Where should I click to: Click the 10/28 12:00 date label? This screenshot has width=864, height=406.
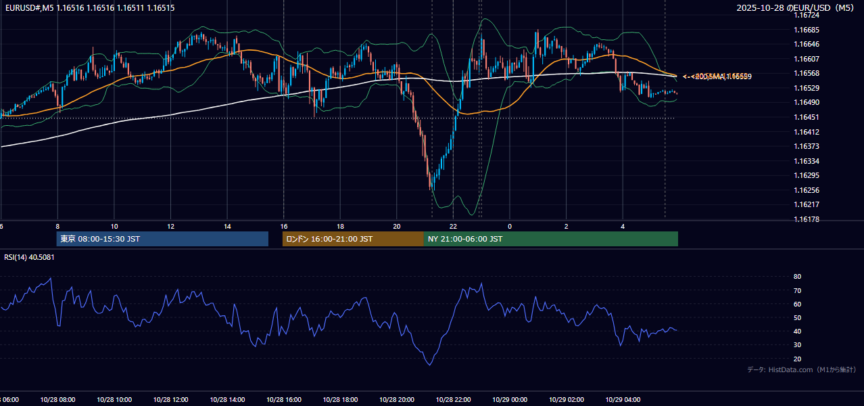(171, 399)
